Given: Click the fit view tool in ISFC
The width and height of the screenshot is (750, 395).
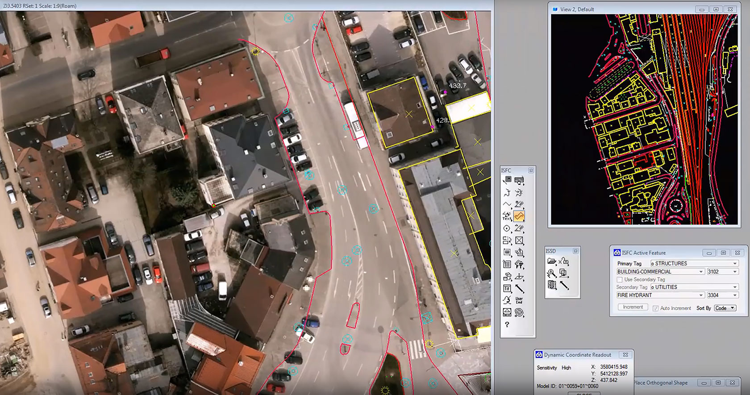Looking at the screenshot, I should [507, 288].
